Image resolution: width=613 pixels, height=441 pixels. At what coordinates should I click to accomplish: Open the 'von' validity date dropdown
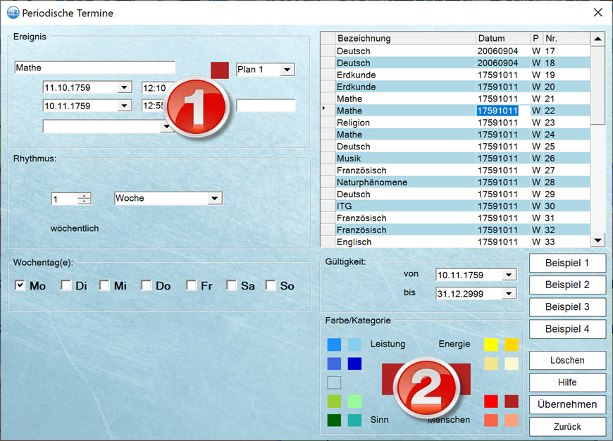[x=509, y=275]
